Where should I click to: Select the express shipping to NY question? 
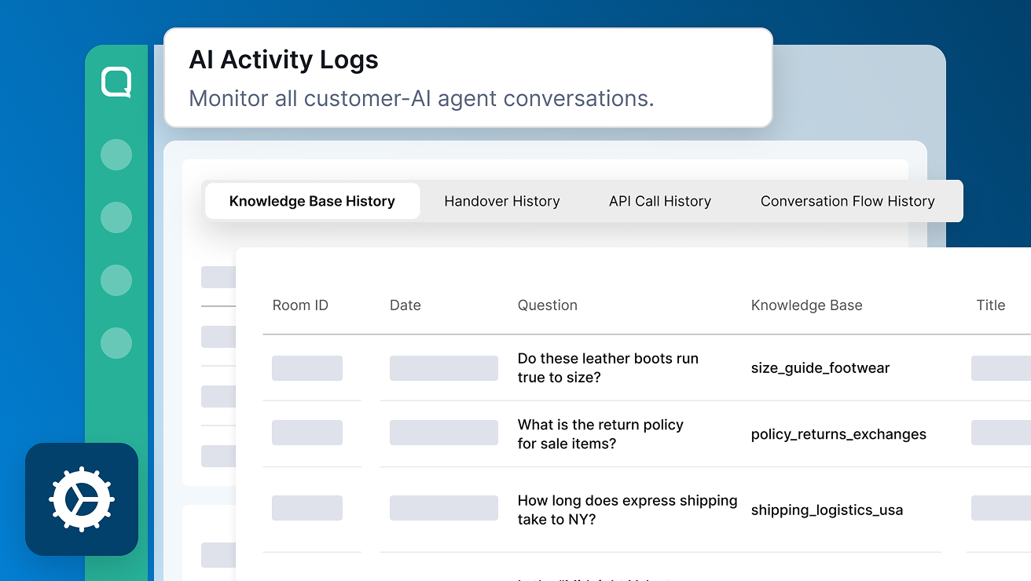click(x=626, y=510)
